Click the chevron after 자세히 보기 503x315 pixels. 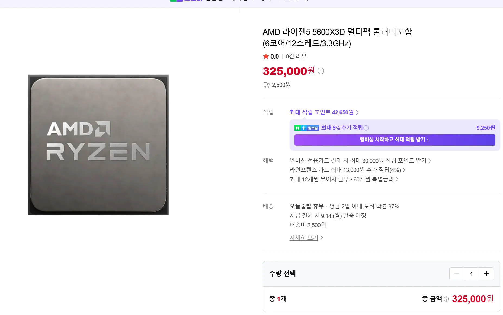click(322, 238)
